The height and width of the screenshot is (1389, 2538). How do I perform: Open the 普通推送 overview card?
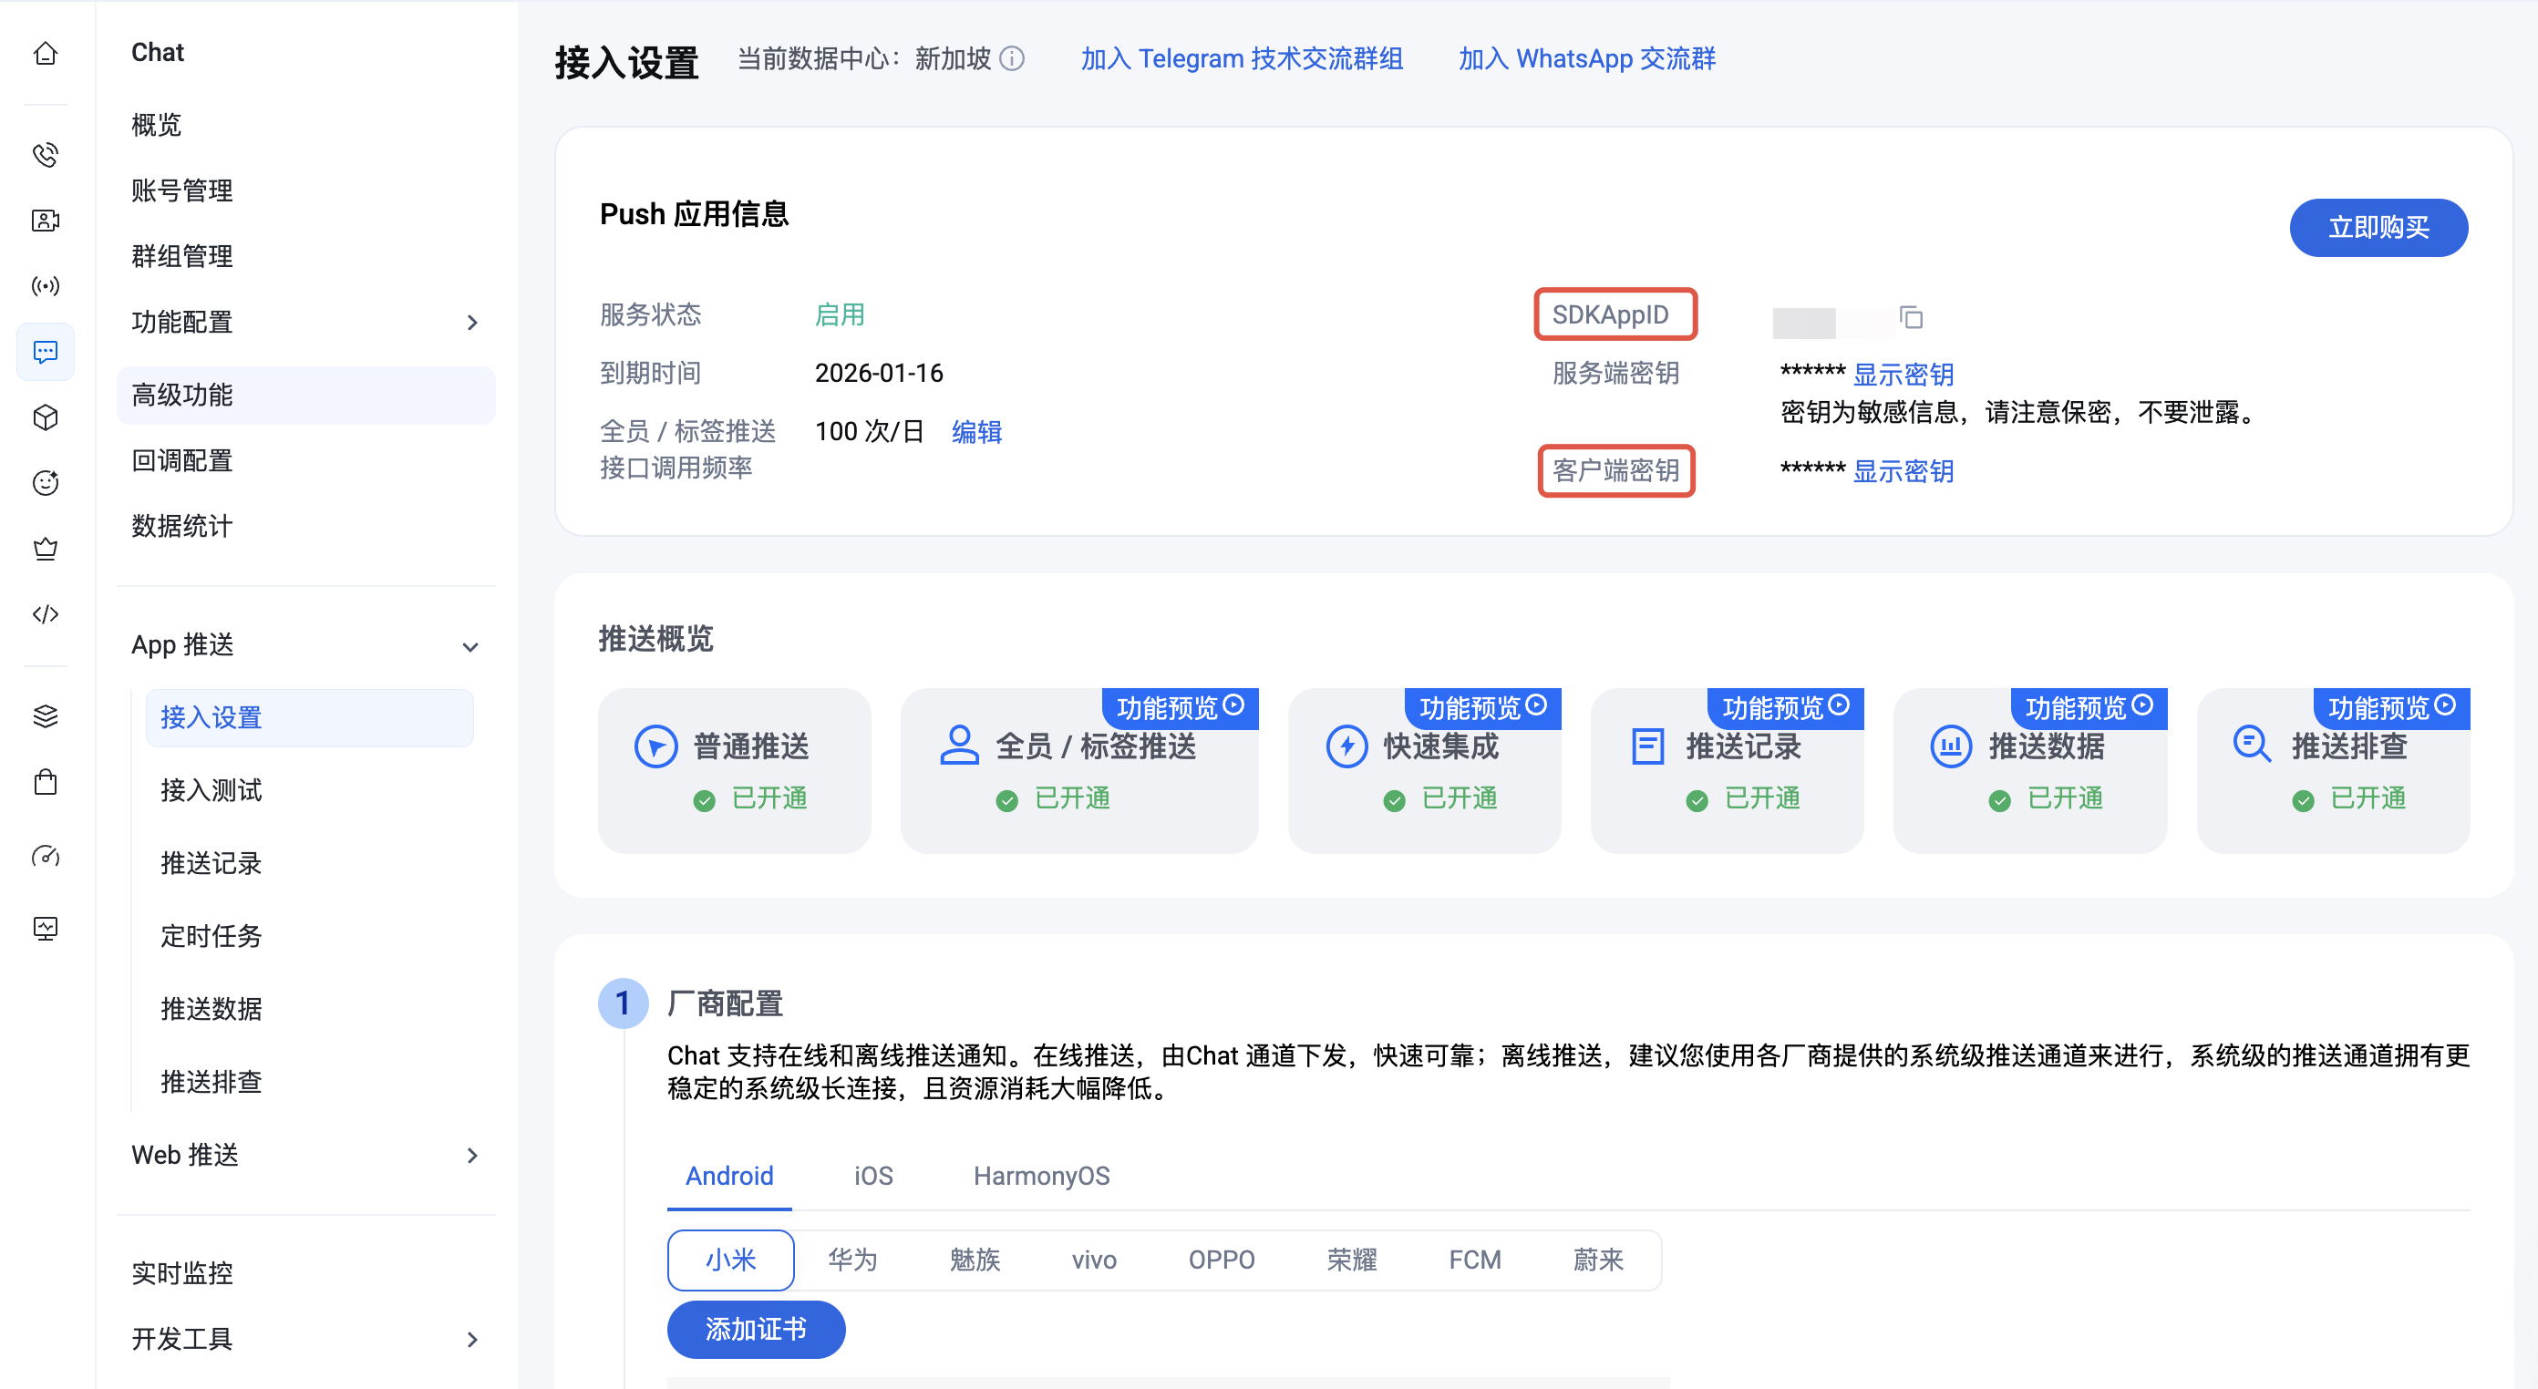pos(734,770)
